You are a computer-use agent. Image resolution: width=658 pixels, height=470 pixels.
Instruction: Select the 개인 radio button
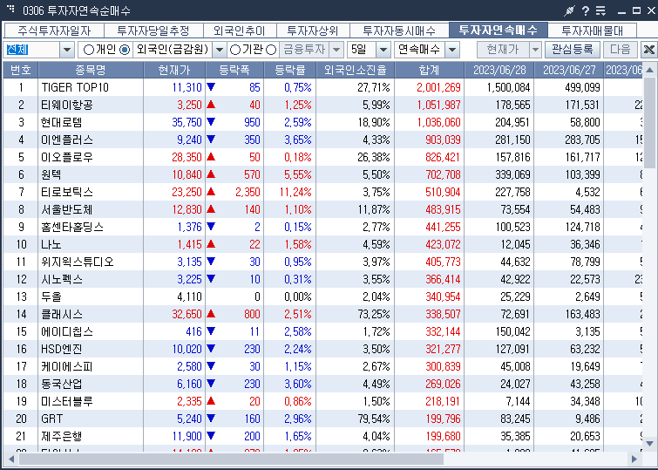click(x=89, y=50)
